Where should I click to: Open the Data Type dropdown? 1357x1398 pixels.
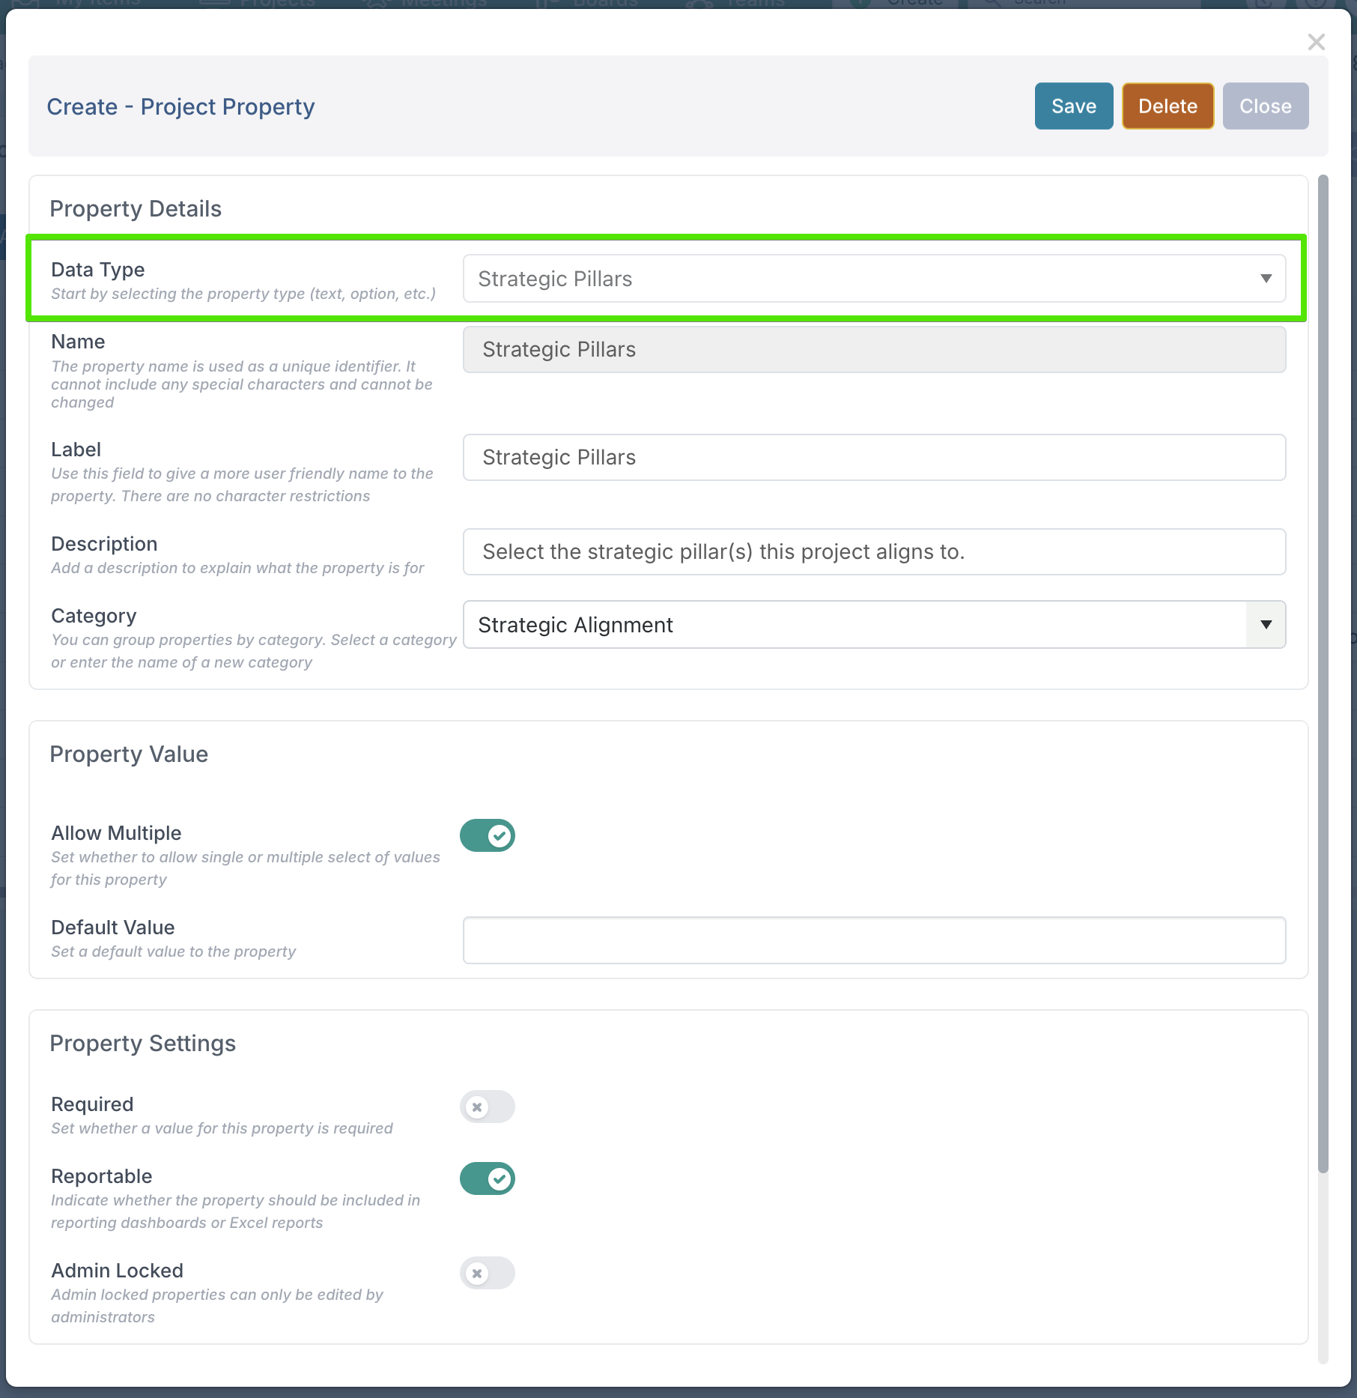[873, 279]
